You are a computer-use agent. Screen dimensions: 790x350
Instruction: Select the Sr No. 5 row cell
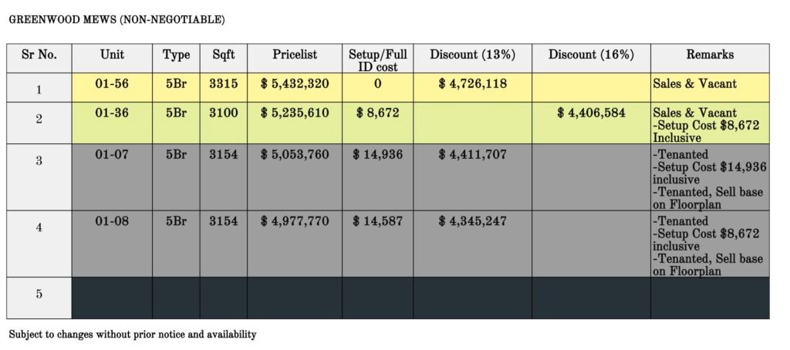(x=39, y=298)
